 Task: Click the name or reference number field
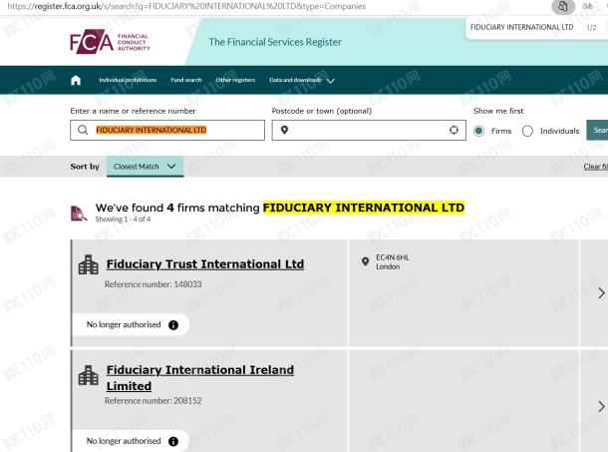click(x=167, y=130)
